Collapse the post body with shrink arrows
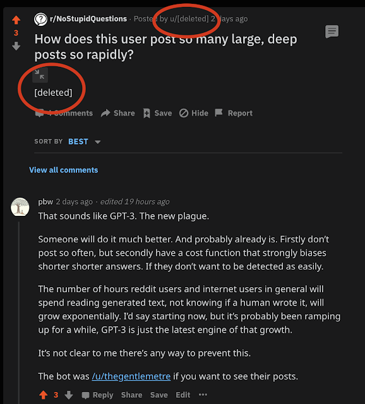 click(40, 75)
